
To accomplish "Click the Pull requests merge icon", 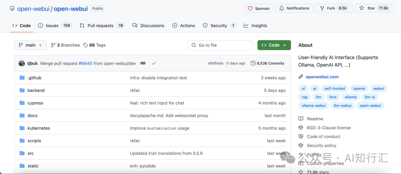I will tap(82, 26).
